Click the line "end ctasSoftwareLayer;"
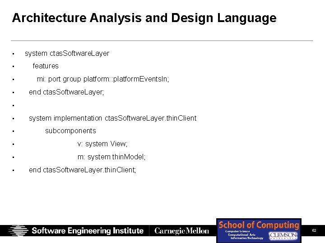The height and width of the screenshot is (243, 325). tap(66, 92)
